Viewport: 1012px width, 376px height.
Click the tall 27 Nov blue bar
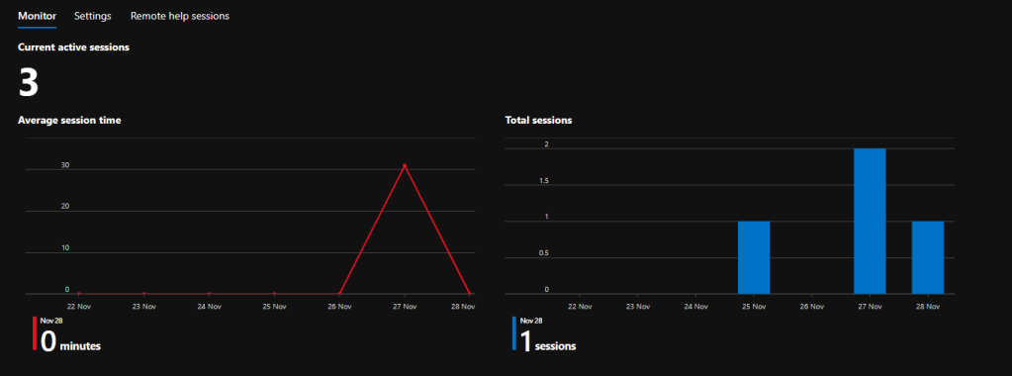870,222
